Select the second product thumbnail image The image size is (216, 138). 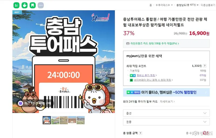[55, 120]
